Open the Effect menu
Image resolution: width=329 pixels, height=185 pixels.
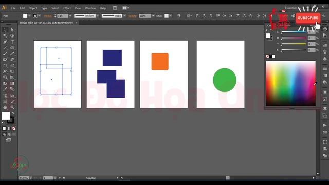tap(67, 8)
